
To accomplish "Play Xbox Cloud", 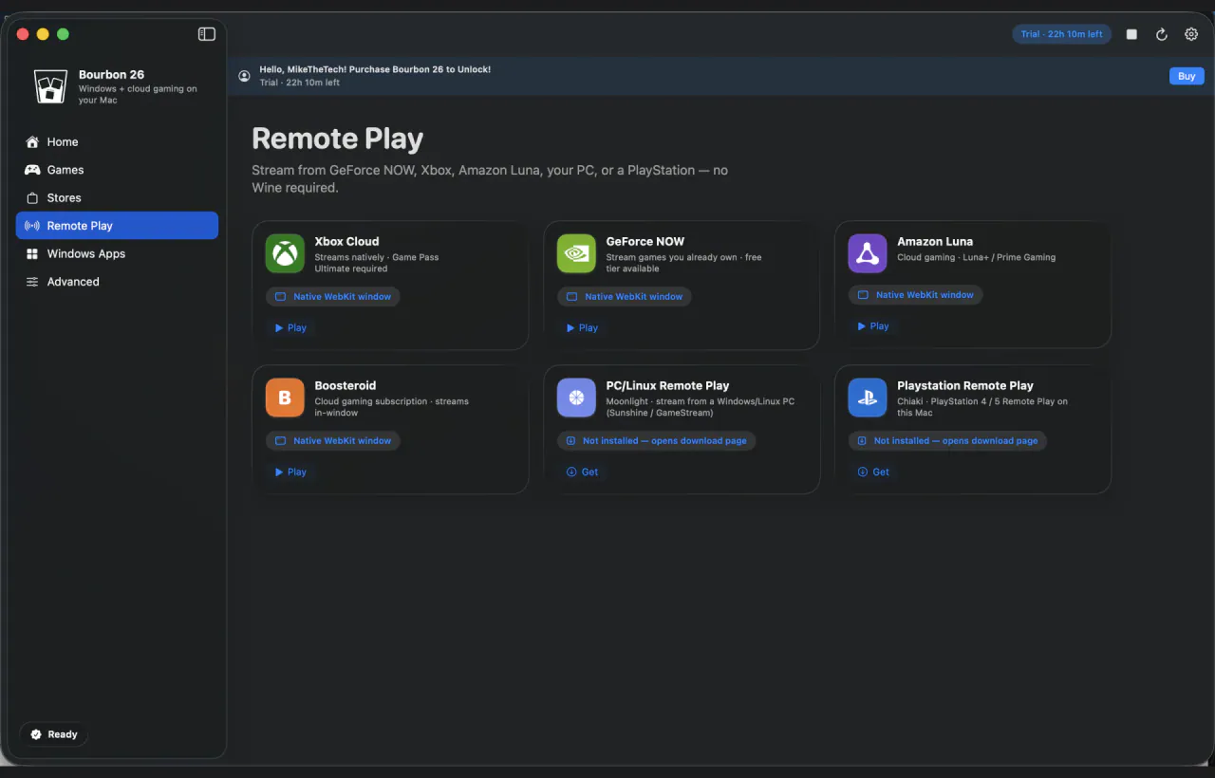I will click(x=290, y=327).
